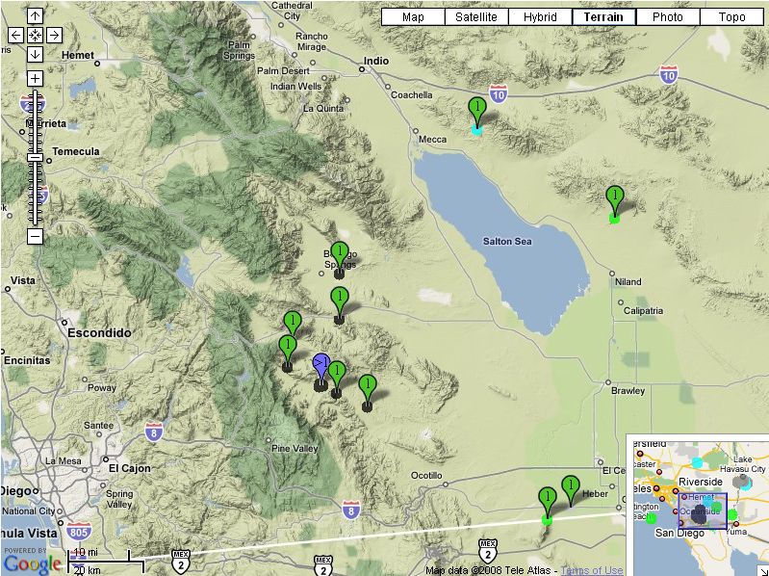
Task: Pan the map left with the arrow
Action: pyautogui.click(x=15, y=35)
